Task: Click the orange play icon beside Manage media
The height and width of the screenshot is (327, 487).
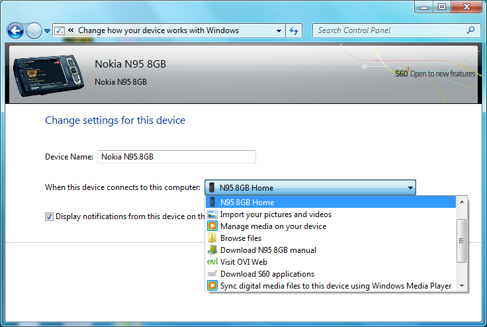Action: pos(212,226)
